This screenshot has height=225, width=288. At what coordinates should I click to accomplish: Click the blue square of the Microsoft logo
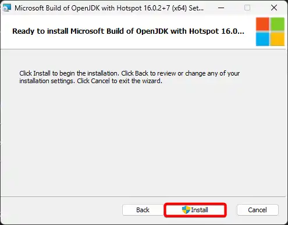(262, 39)
